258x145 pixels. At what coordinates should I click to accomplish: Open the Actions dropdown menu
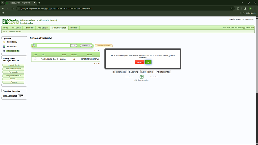86,46
